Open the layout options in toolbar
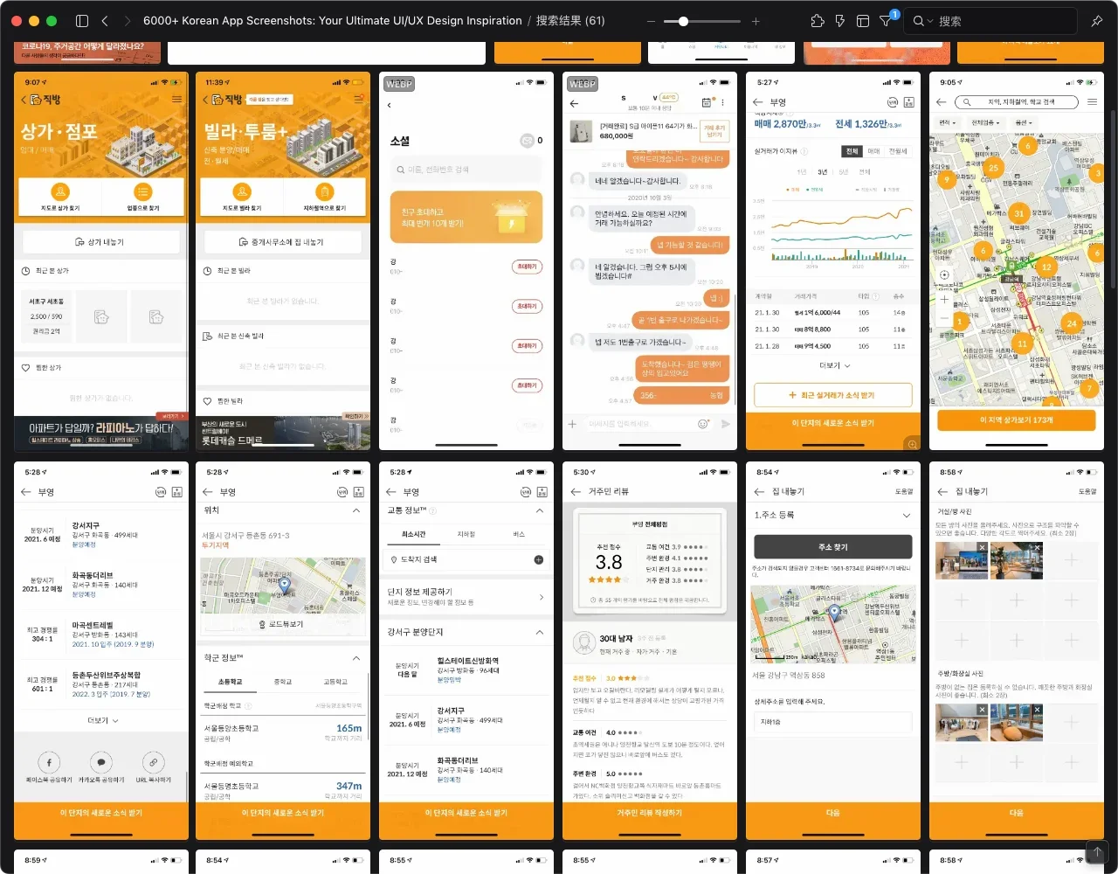1118x874 pixels. click(x=862, y=21)
